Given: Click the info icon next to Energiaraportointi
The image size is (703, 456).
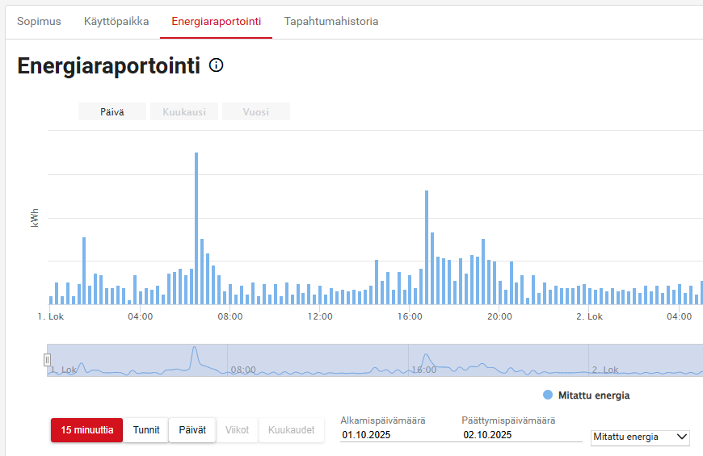Looking at the screenshot, I should pyautogui.click(x=216, y=65).
